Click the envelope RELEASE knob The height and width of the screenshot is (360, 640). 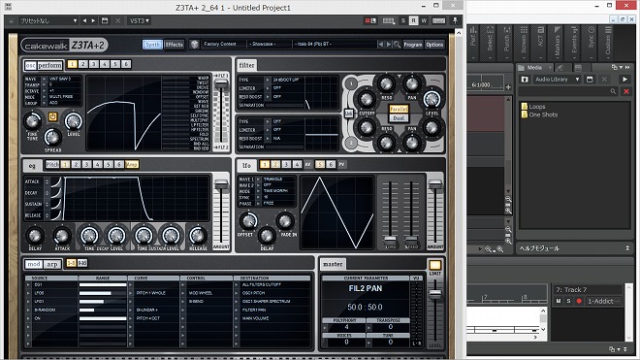pos(198,236)
